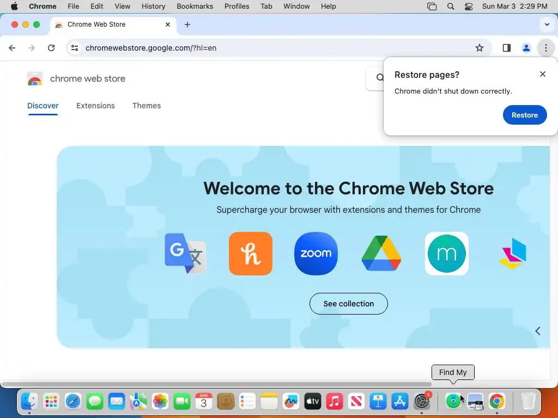Open Freeform from the Dock
Image resolution: width=558 pixels, height=418 pixels.
291,402
